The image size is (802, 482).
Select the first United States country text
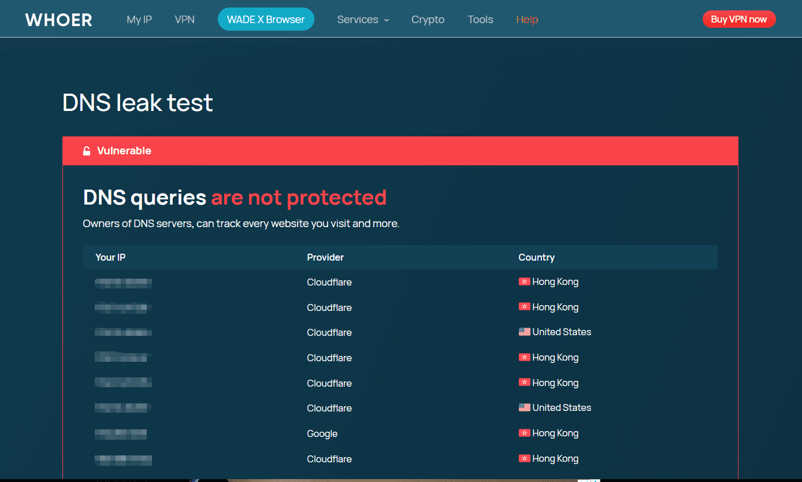tap(562, 332)
